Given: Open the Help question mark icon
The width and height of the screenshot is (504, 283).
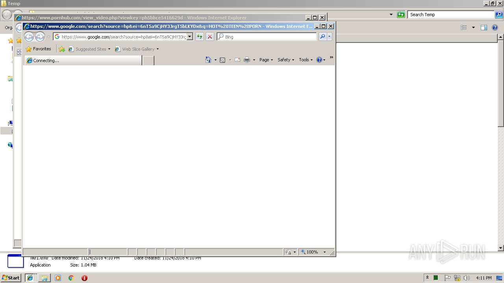Looking at the screenshot, I should pyautogui.click(x=319, y=60).
